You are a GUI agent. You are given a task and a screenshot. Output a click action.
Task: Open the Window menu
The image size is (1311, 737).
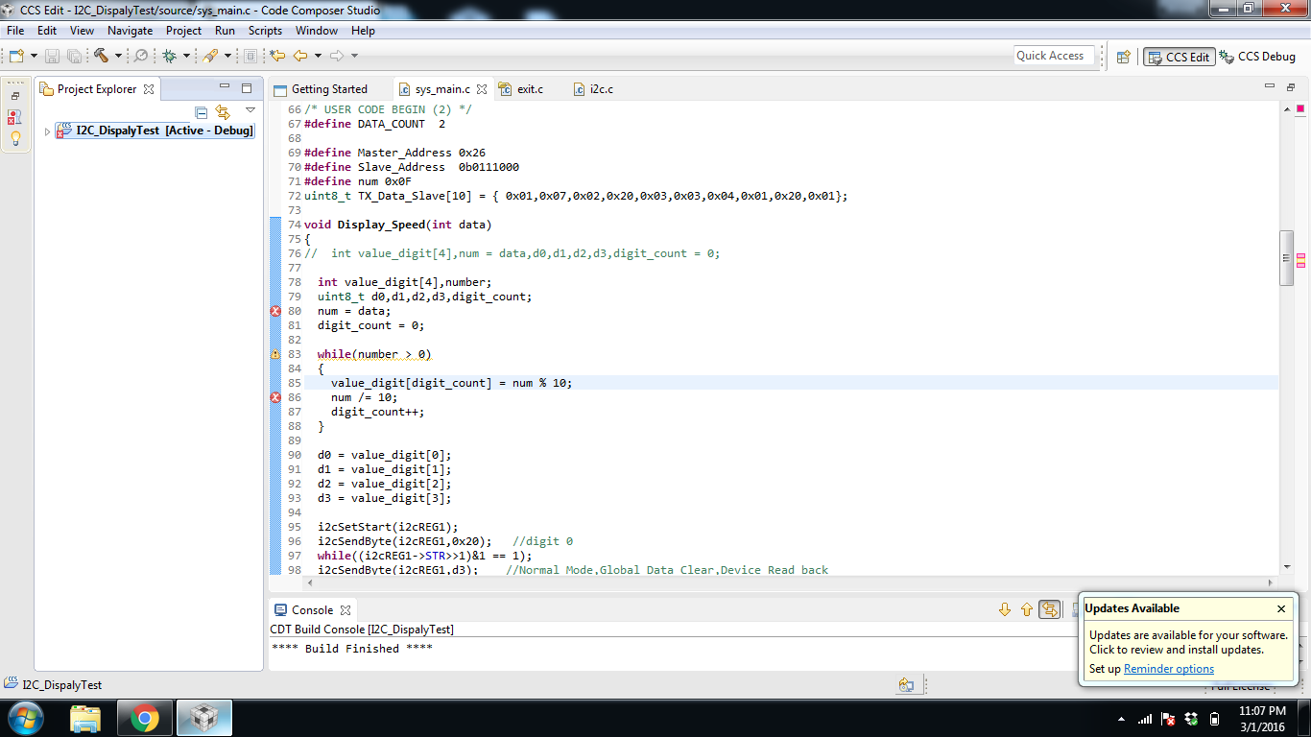click(x=316, y=31)
